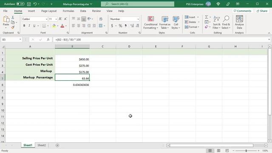Screen dimensions: 272x153
Task: Click AutoSum sigma icon
Action: tap(207, 17)
